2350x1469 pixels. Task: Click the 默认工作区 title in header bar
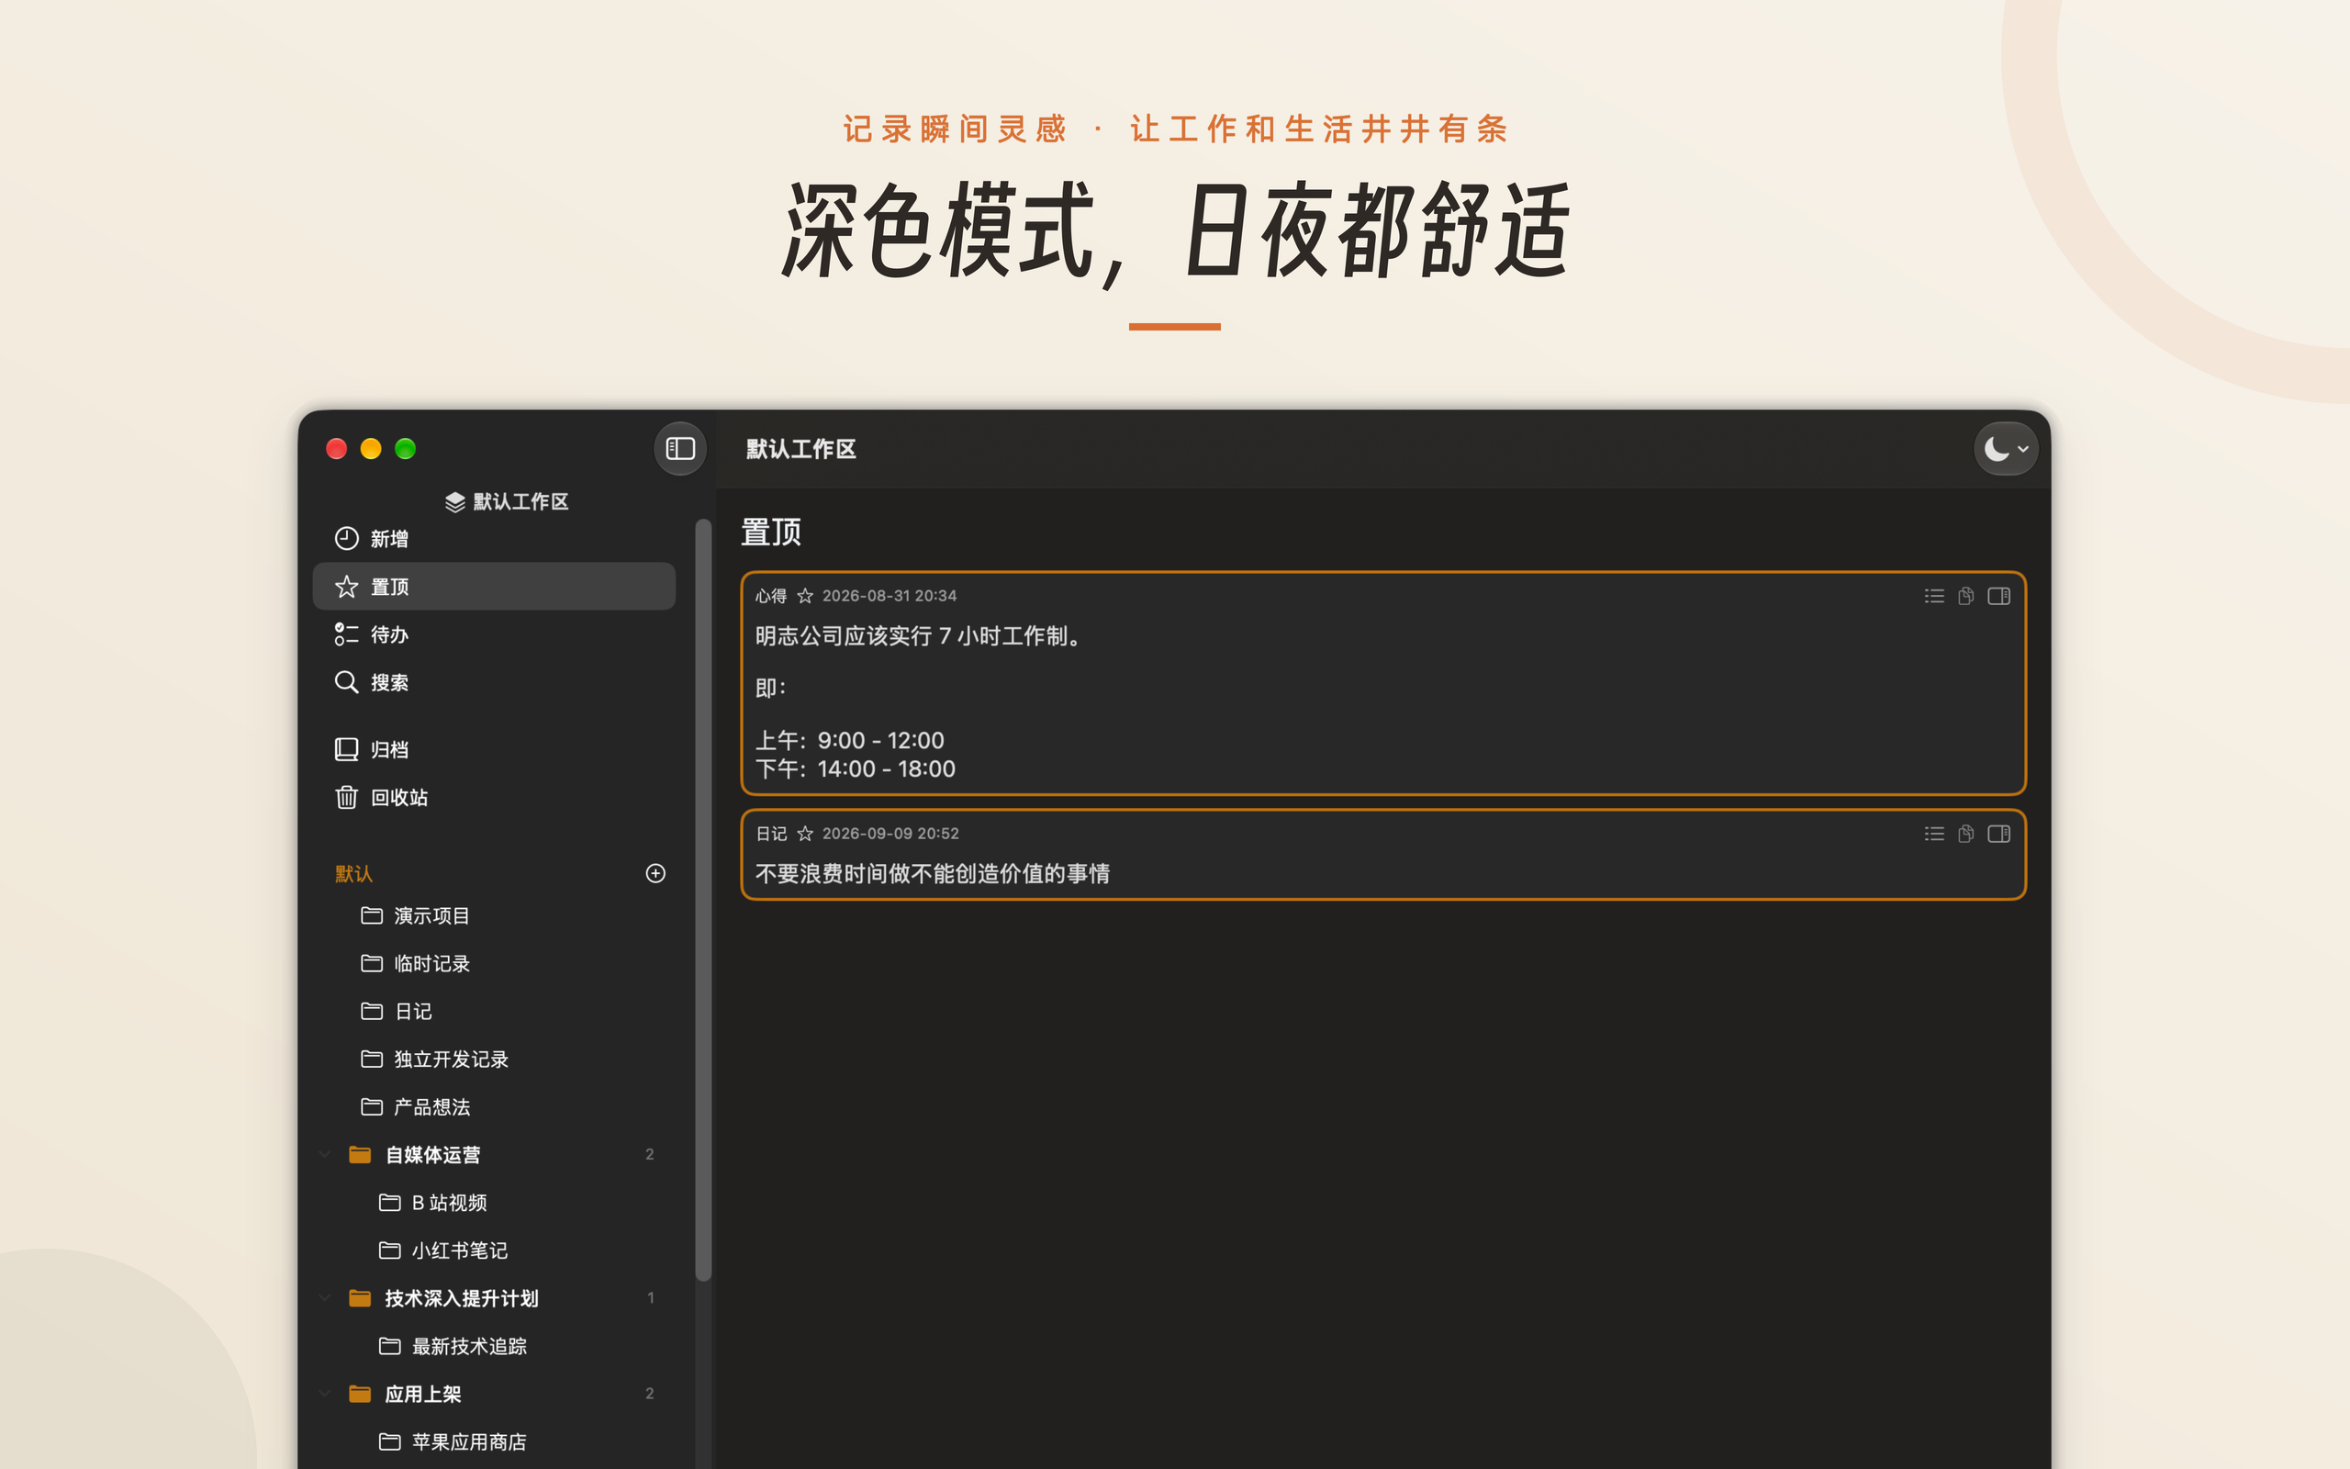pos(800,449)
